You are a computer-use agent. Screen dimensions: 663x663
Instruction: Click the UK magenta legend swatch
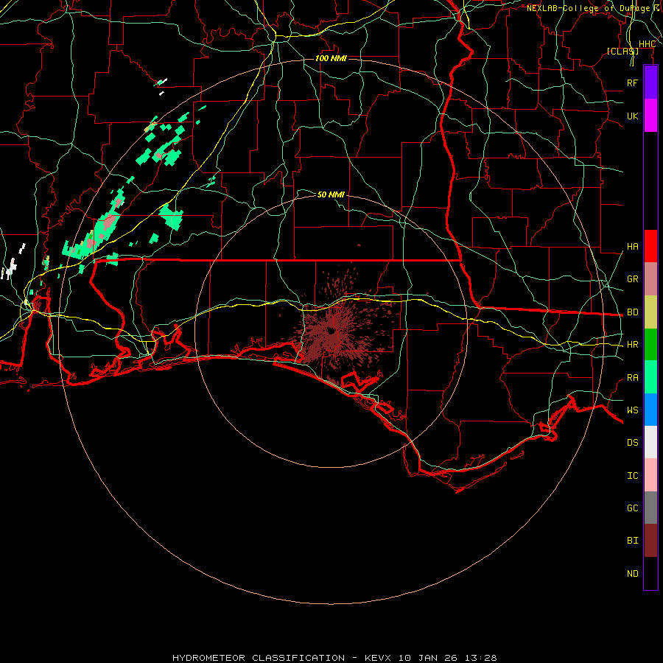tap(650, 116)
